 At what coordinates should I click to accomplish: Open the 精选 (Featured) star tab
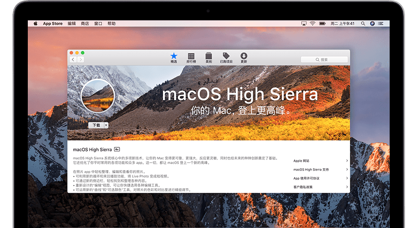pyautogui.click(x=174, y=57)
